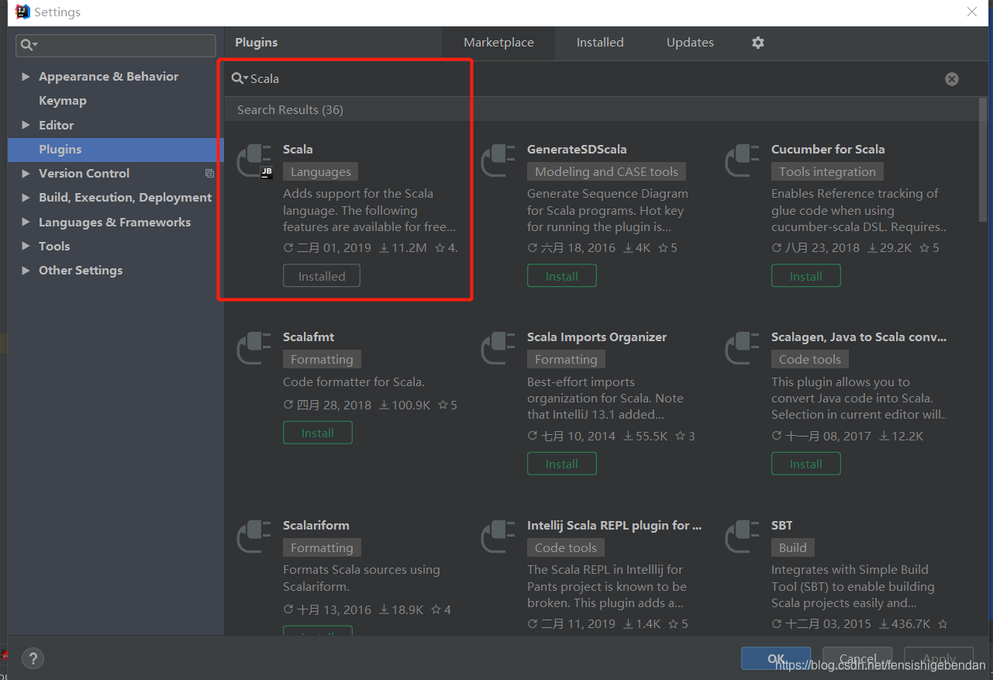This screenshot has width=993, height=680.
Task: Expand the Other Settings node
Action: (x=26, y=271)
